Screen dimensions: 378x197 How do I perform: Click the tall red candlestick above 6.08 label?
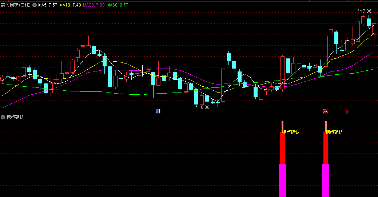(223, 85)
